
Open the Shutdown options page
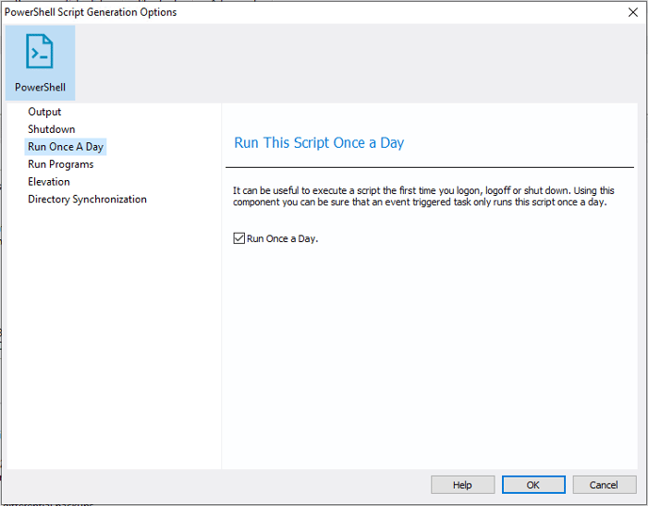51,129
